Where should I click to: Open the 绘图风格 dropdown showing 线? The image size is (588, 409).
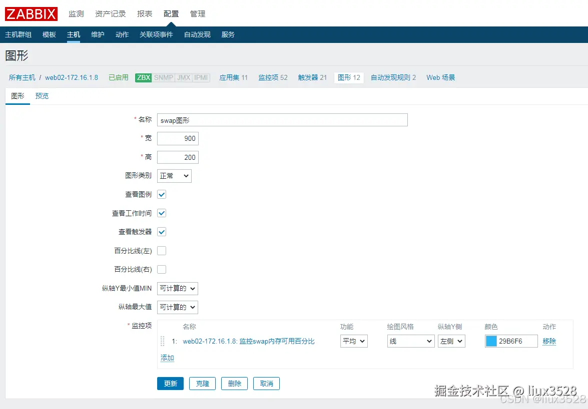[x=410, y=341]
